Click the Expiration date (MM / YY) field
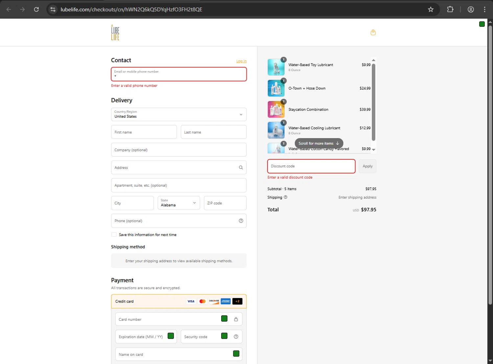Viewport: 493px width, 364px height. pyautogui.click(x=146, y=337)
